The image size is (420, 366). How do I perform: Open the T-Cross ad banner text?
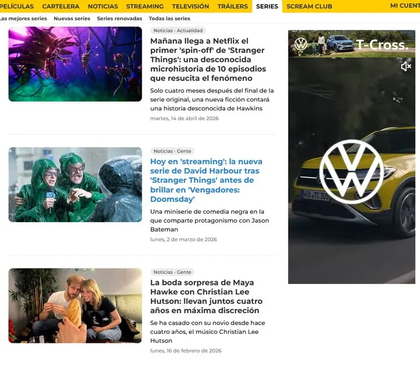tap(382, 45)
